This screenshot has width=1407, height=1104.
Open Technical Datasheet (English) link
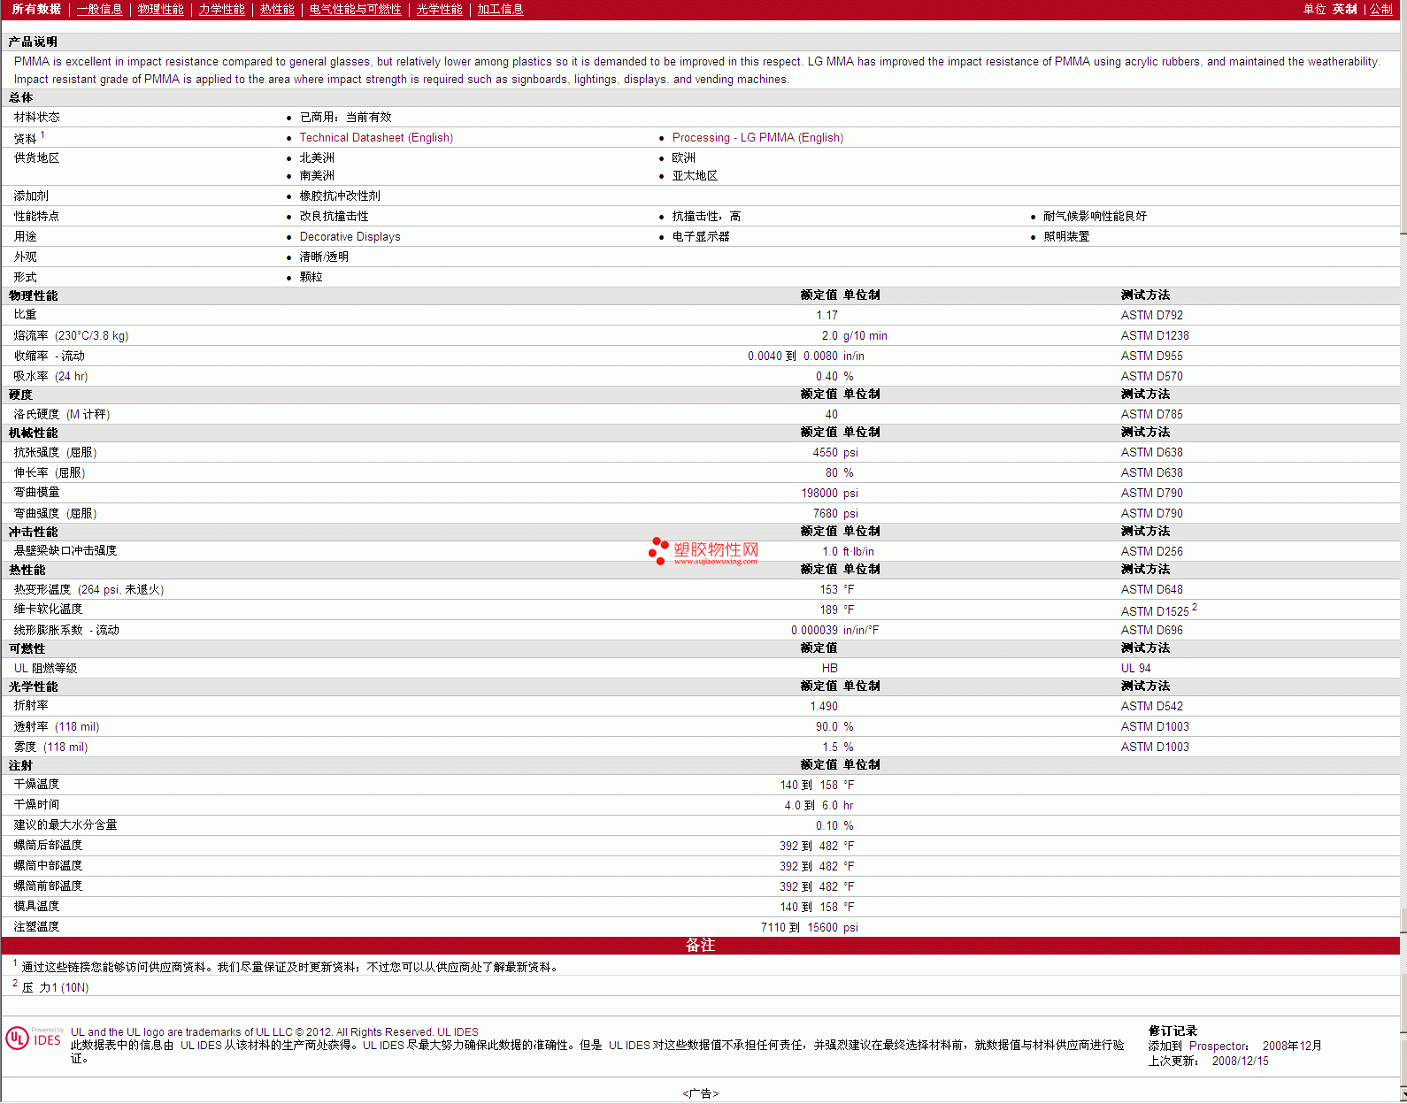pos(376,137)
